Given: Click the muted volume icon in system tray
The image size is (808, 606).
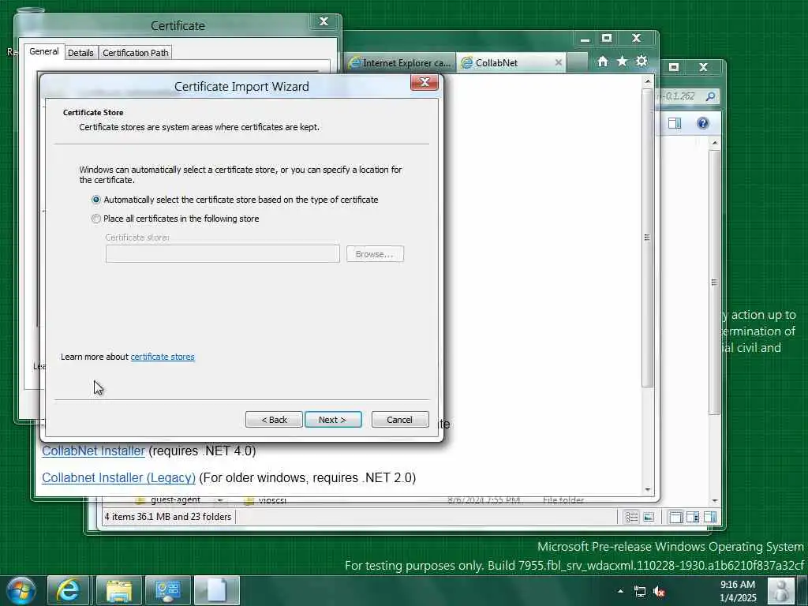Looking at the screenshot, I should (x=659, y=592).
